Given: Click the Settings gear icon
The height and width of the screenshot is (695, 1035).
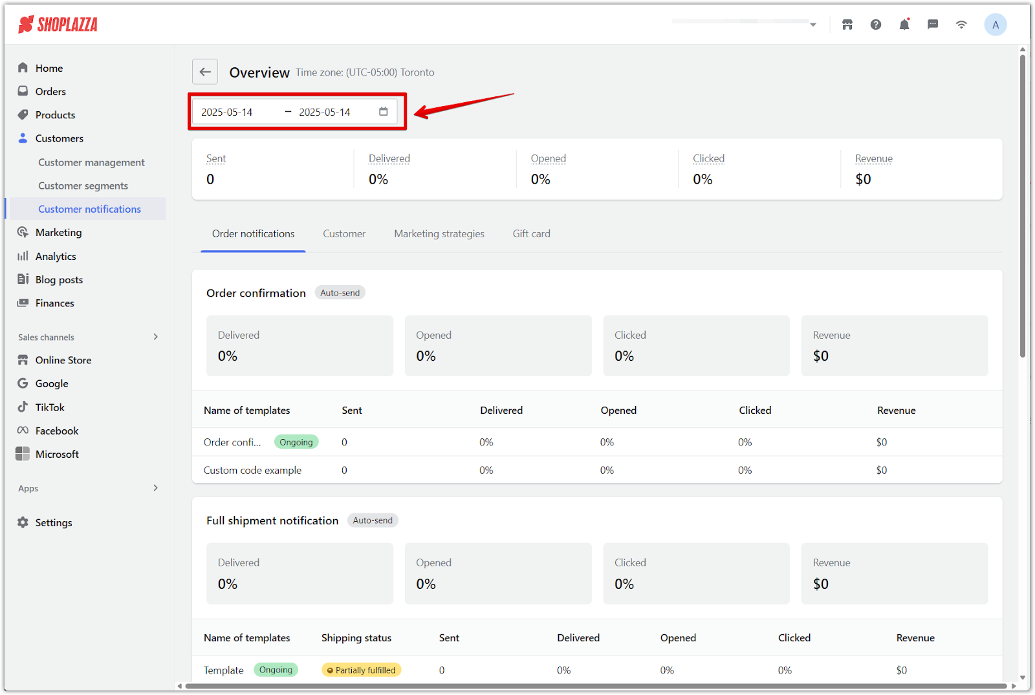Looking at the screenshot, I should (x=23, y=522).
